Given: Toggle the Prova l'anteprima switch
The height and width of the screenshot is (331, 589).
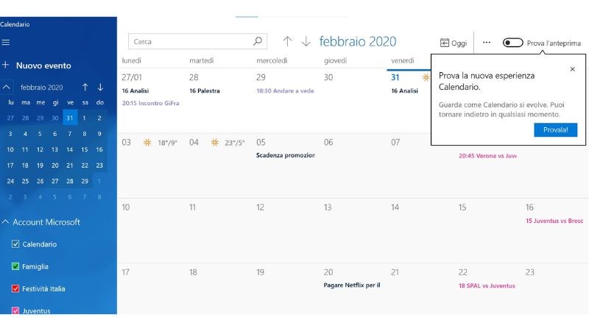Looking at the screenshot, I should pos(512,43).
